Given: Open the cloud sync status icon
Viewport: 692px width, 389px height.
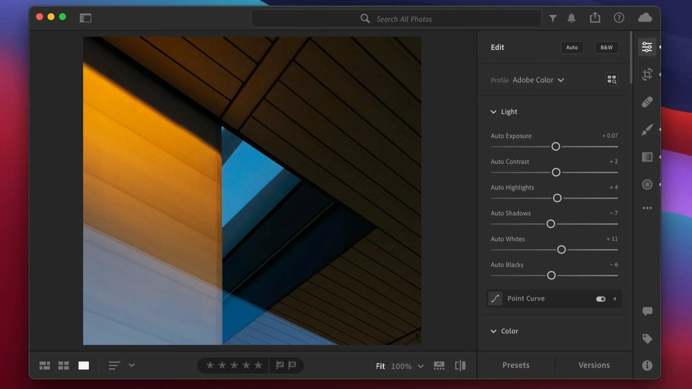Looking at the screenshot, I should pos(645,18).
